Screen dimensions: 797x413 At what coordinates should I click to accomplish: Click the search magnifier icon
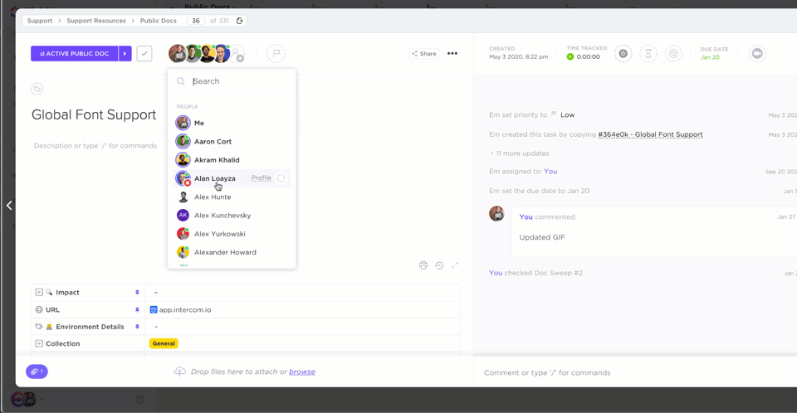pos(180,81)
